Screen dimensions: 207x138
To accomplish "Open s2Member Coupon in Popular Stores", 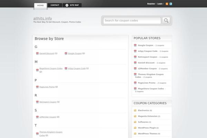I will (x=147, y=69).
